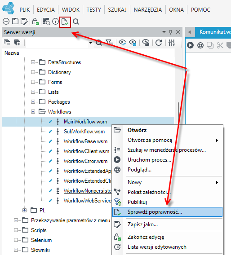Expand the Słowniki folder
This screenshot has width=231, height=255.
[x=16, y=250]
